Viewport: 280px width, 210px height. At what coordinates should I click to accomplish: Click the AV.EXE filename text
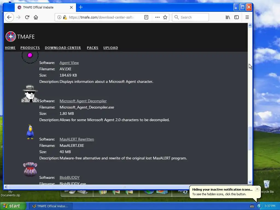tap(66, 69)
